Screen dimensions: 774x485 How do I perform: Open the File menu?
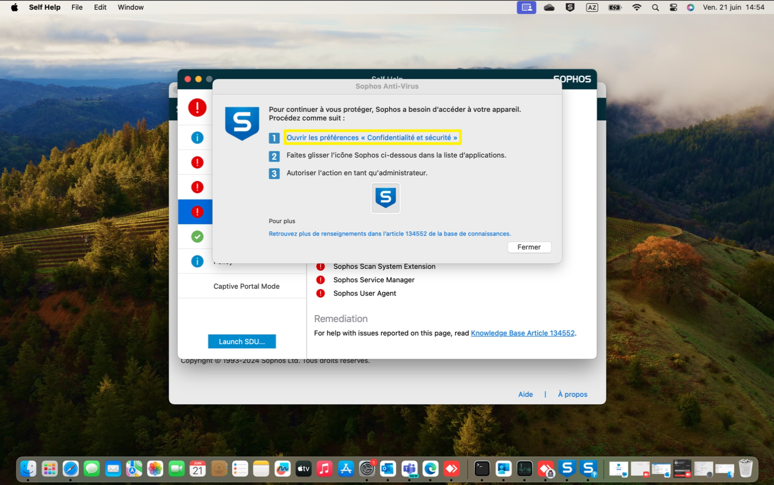77,8
